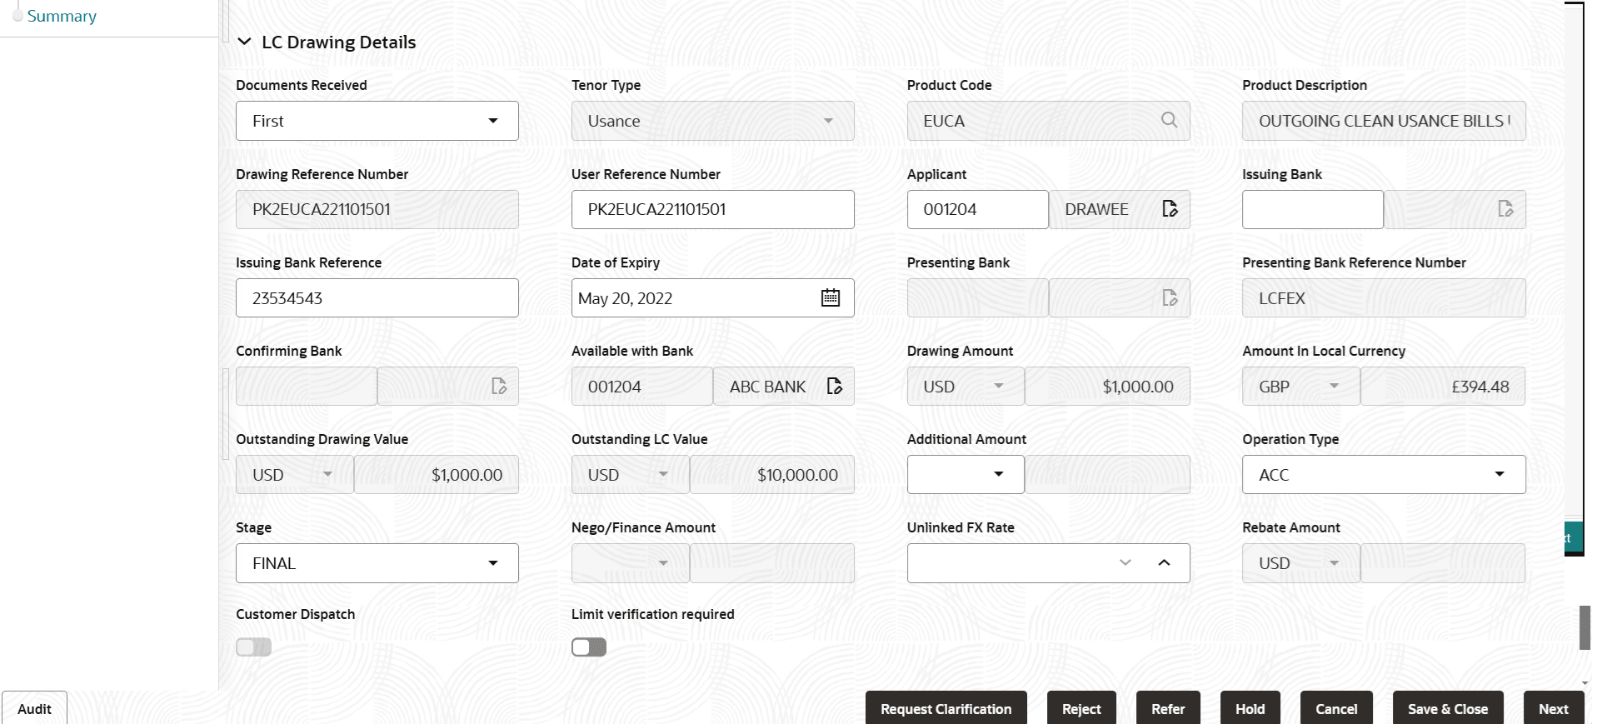Focus the Applicant code field 001204
The image size is (1597, 724).
pos(978,209)
